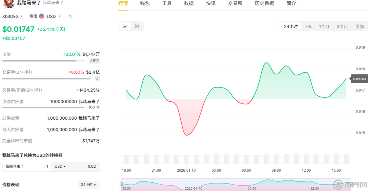Screen dimensions: 371x194
Task: Select the 1个月 time range
Action: tap(324, 26)
